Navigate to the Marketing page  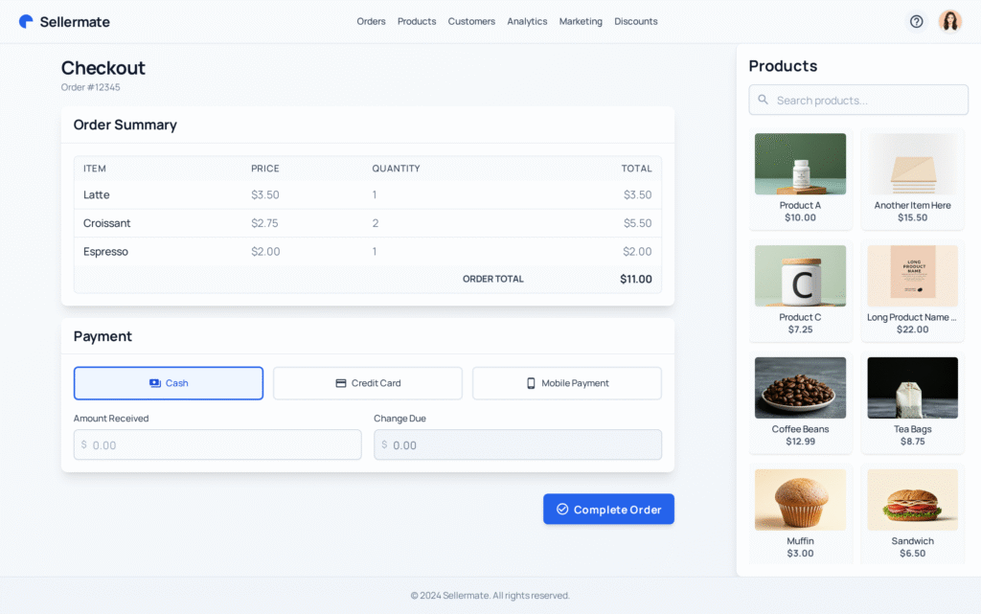(581, 21)
